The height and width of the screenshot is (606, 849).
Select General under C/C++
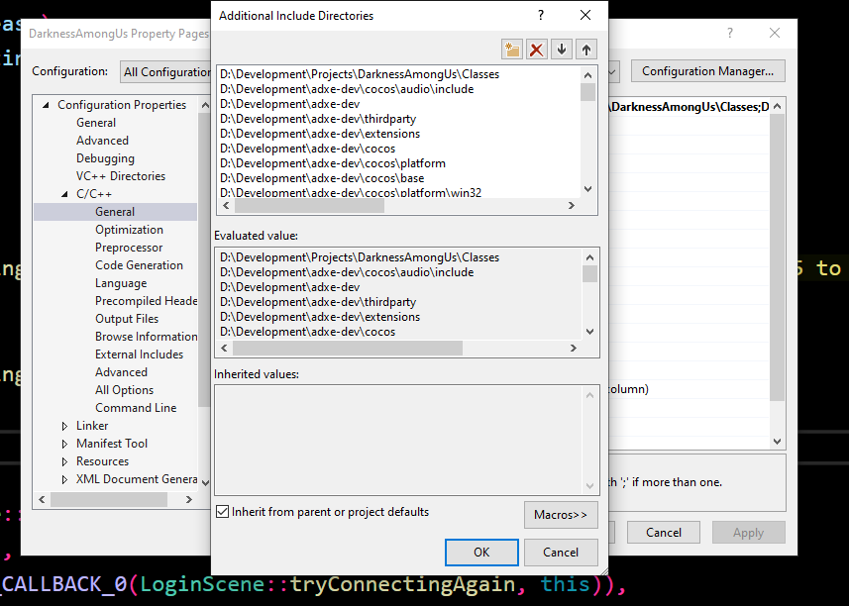click(x=115, y=212)
